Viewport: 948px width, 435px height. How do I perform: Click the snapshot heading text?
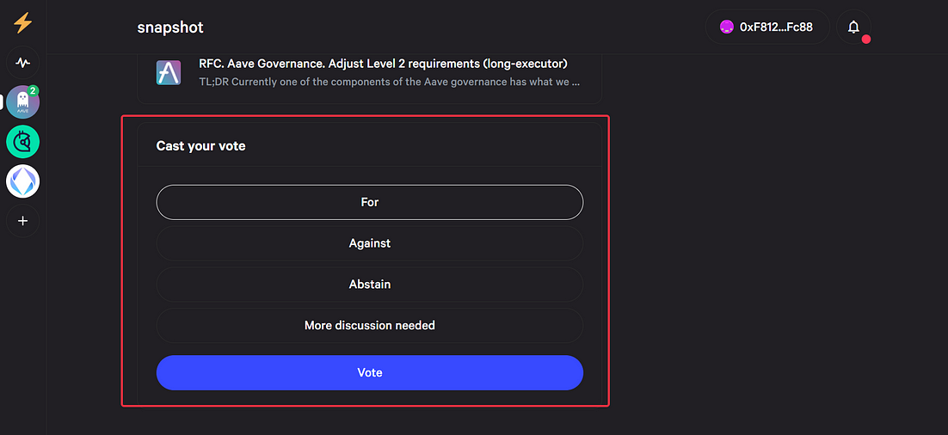(x=170, y=28)
